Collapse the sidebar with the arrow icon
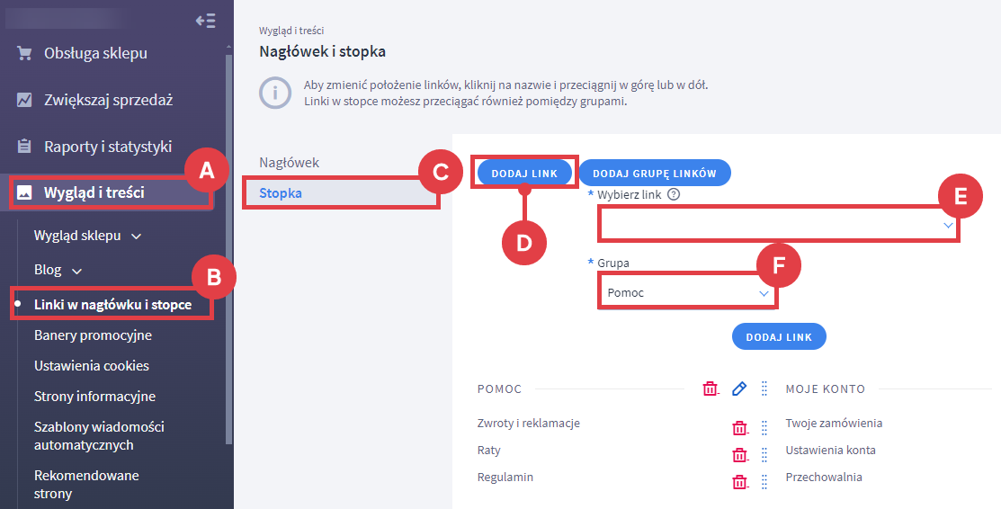Screen dimensions: 1001x509 205,21
